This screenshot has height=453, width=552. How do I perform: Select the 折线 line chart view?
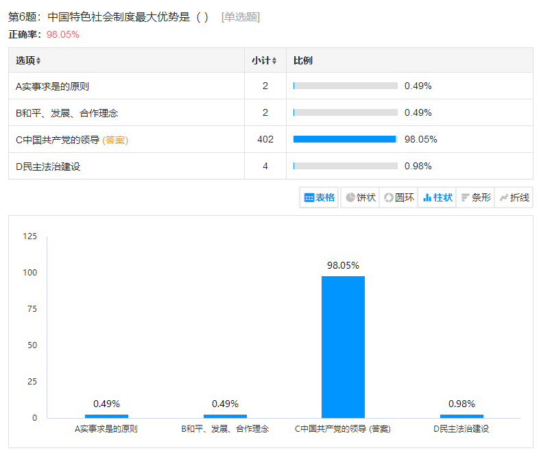coord(514,197)
